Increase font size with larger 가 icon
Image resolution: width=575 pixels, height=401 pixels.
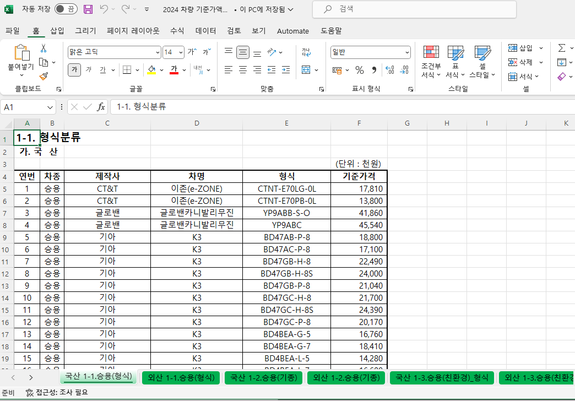192,52
